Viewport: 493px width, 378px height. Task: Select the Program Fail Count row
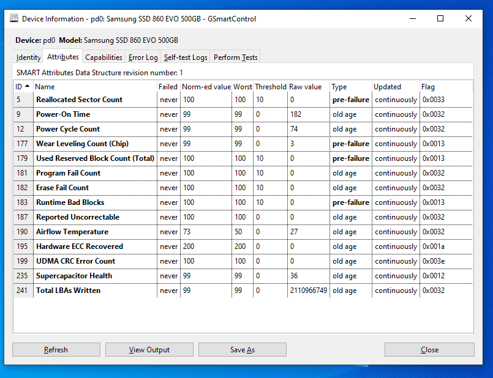[243, 173]
